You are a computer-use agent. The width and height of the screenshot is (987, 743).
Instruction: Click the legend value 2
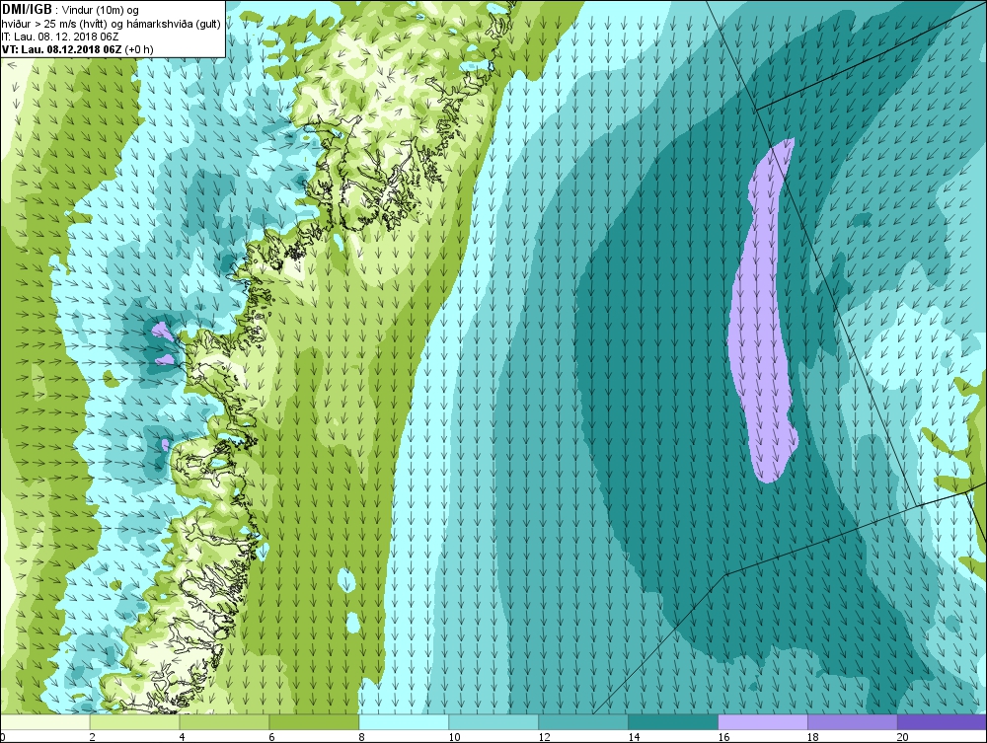coord(93,737)
